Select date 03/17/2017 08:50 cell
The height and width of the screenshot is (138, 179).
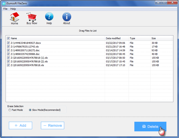click(x=115, y=58)
